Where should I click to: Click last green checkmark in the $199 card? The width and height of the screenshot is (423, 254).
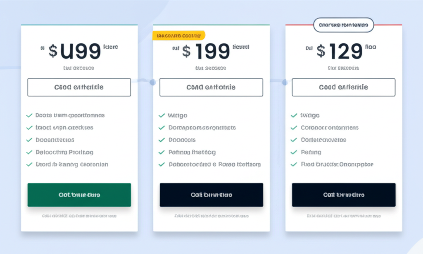pos(162,164)
